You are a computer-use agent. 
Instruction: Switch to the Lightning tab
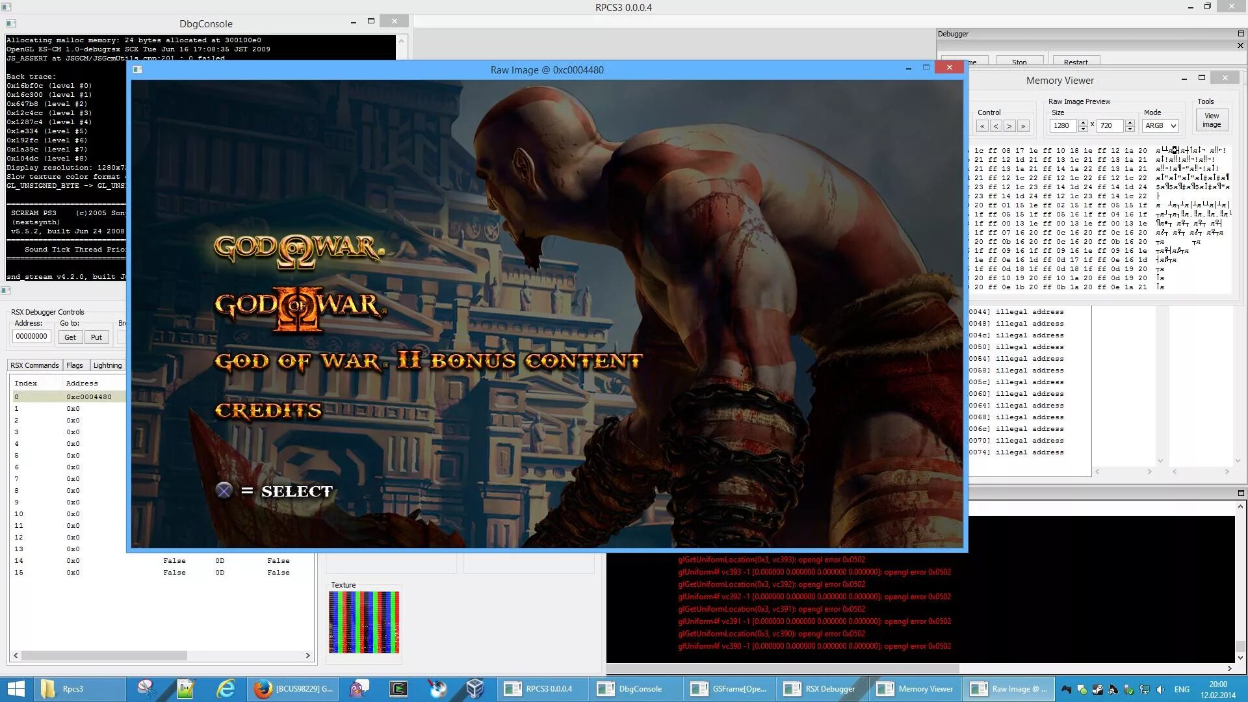107,365
